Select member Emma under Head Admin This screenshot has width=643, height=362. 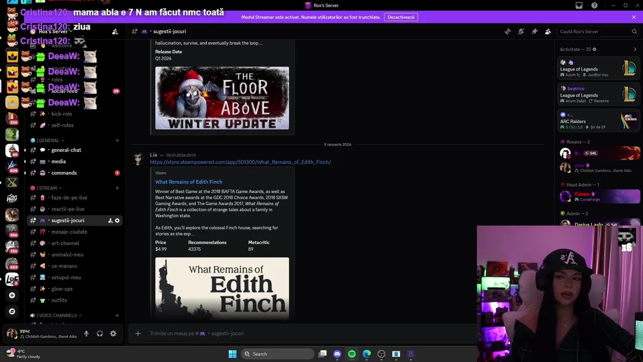tap(599, 196)
